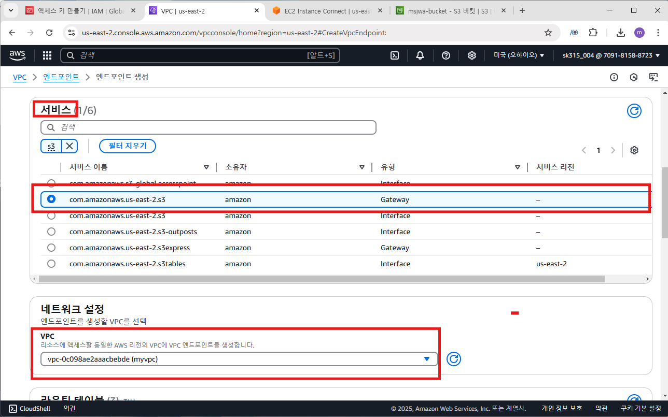668x417 pixels.
Task: Sort by 유형 column arrow
Action: pos(518,167)
